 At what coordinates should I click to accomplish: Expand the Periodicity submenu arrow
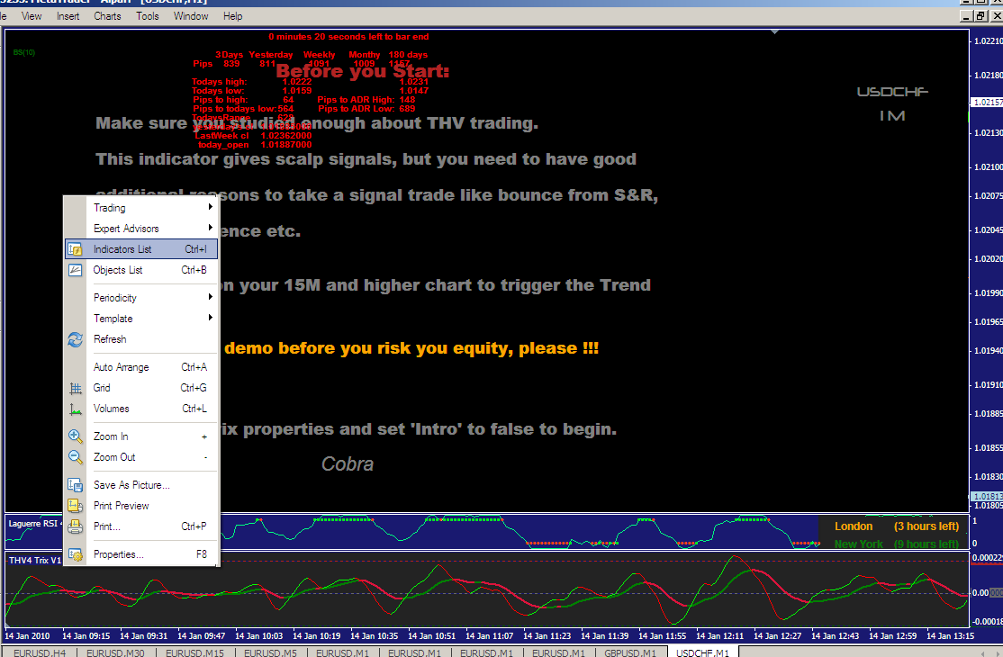(210, 297)
